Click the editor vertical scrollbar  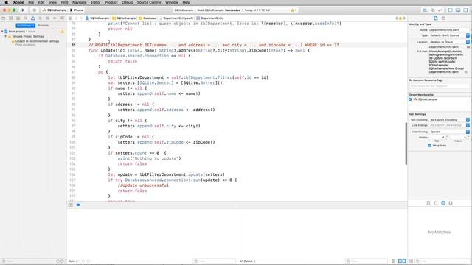(406, 144)
